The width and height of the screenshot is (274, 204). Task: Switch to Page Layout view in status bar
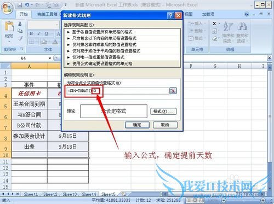point(195,200)
